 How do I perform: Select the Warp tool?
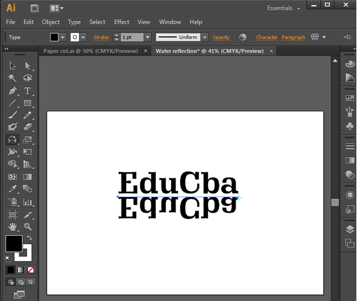tap(12, 152)
